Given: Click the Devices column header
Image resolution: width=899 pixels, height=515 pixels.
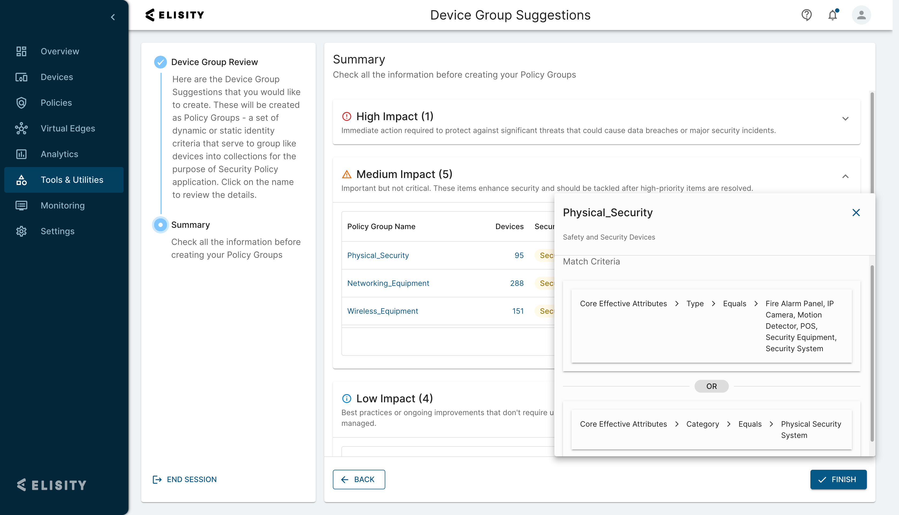Looking at the screenshot, I should [x=509, y=226].
